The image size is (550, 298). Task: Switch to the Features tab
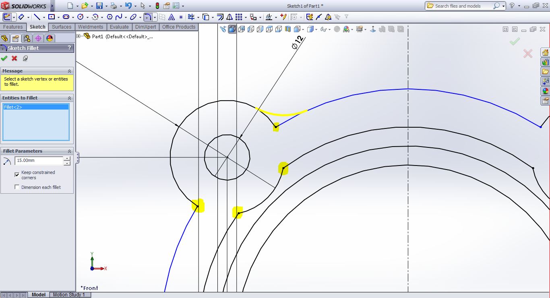coord(13,27)
